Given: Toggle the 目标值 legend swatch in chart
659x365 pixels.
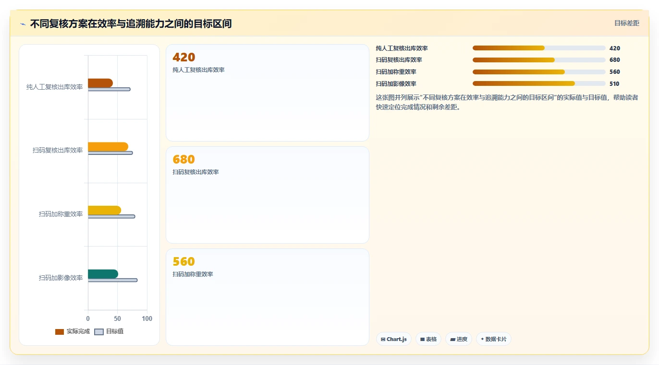Looking at the screenshot, I should [x=99, y=332].
